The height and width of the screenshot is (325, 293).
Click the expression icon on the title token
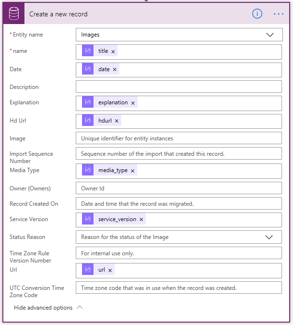pos(87,51)
